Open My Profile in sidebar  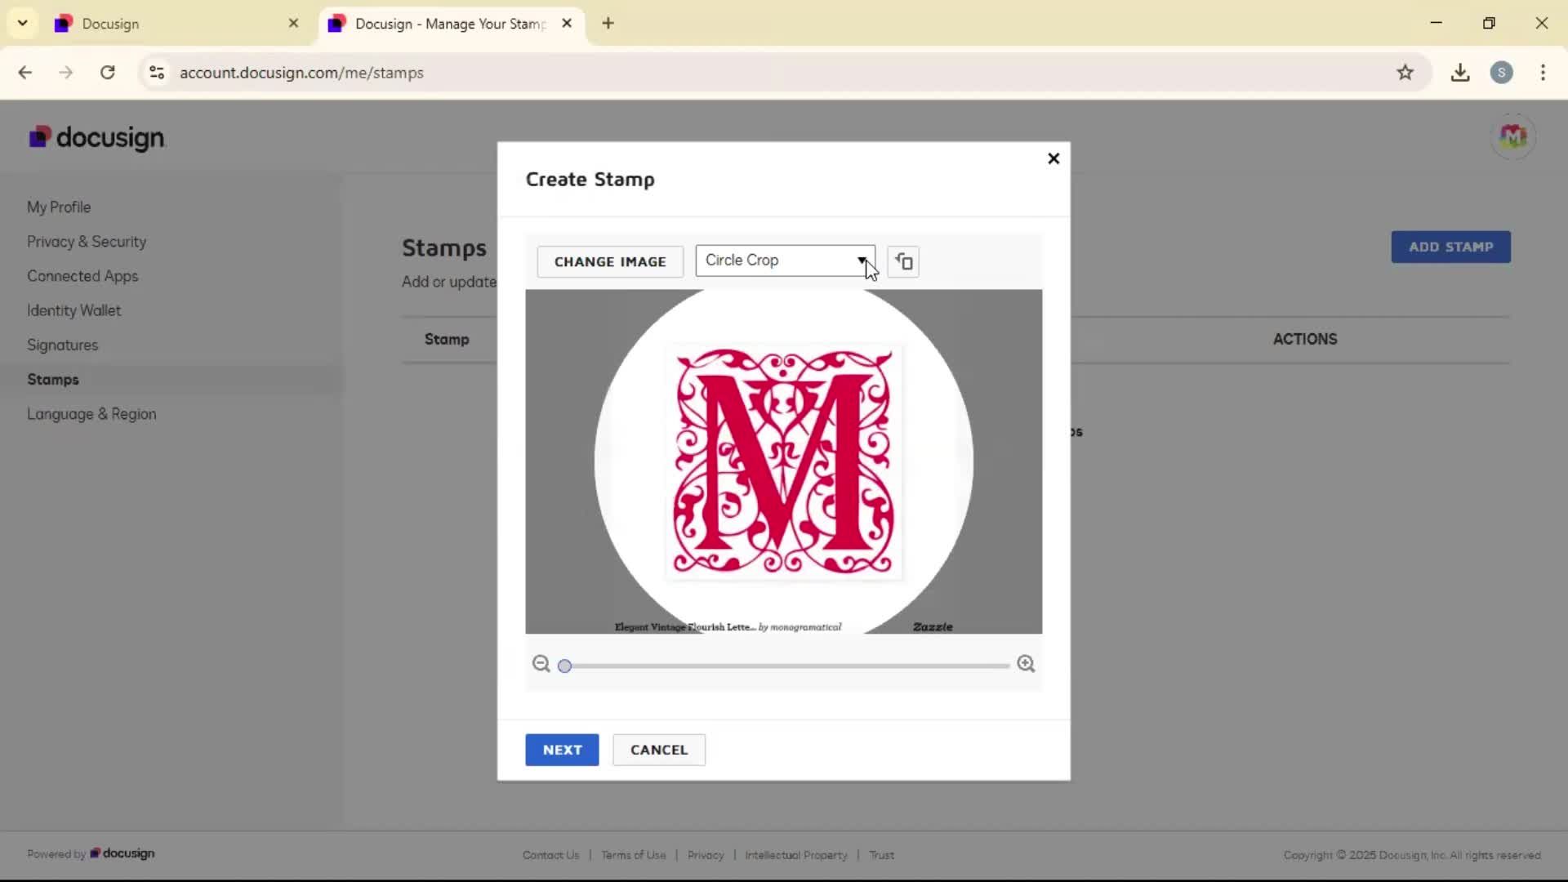pos(59,207)
